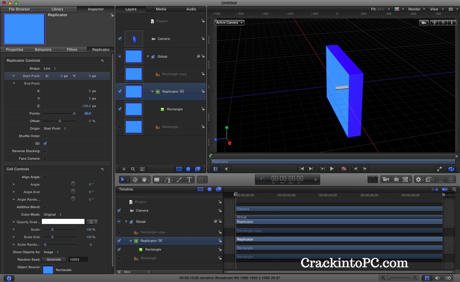Pick the Paint Stroke tool
Screen dimensions: 460x282
tap(179, 180)
